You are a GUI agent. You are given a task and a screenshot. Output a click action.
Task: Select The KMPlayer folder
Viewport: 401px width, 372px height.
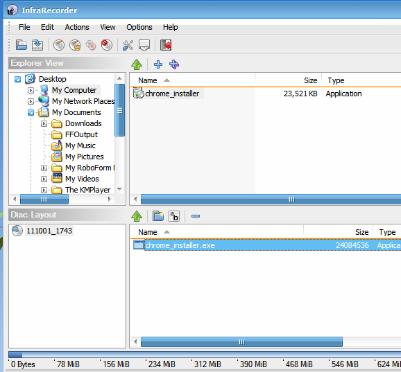pos(87,190)
